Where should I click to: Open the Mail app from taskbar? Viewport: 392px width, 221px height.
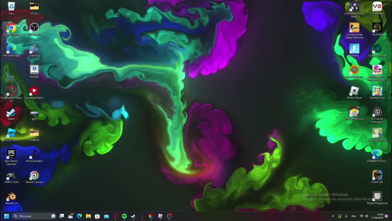[x=106, y=216]
